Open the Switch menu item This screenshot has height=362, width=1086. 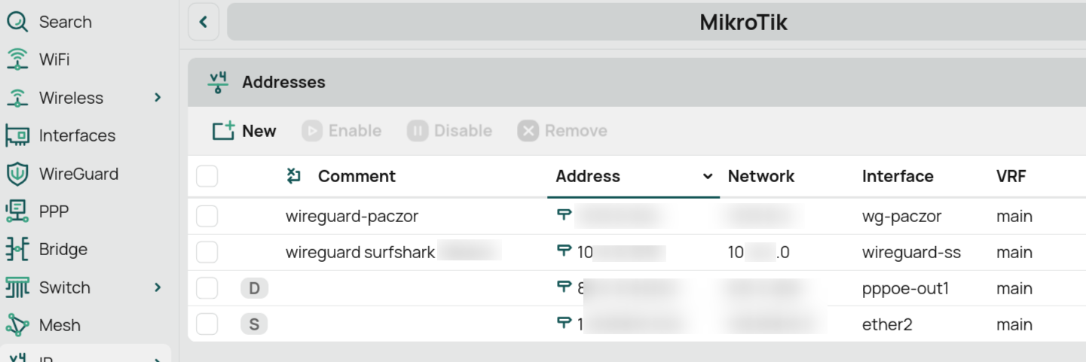point(65,287)
